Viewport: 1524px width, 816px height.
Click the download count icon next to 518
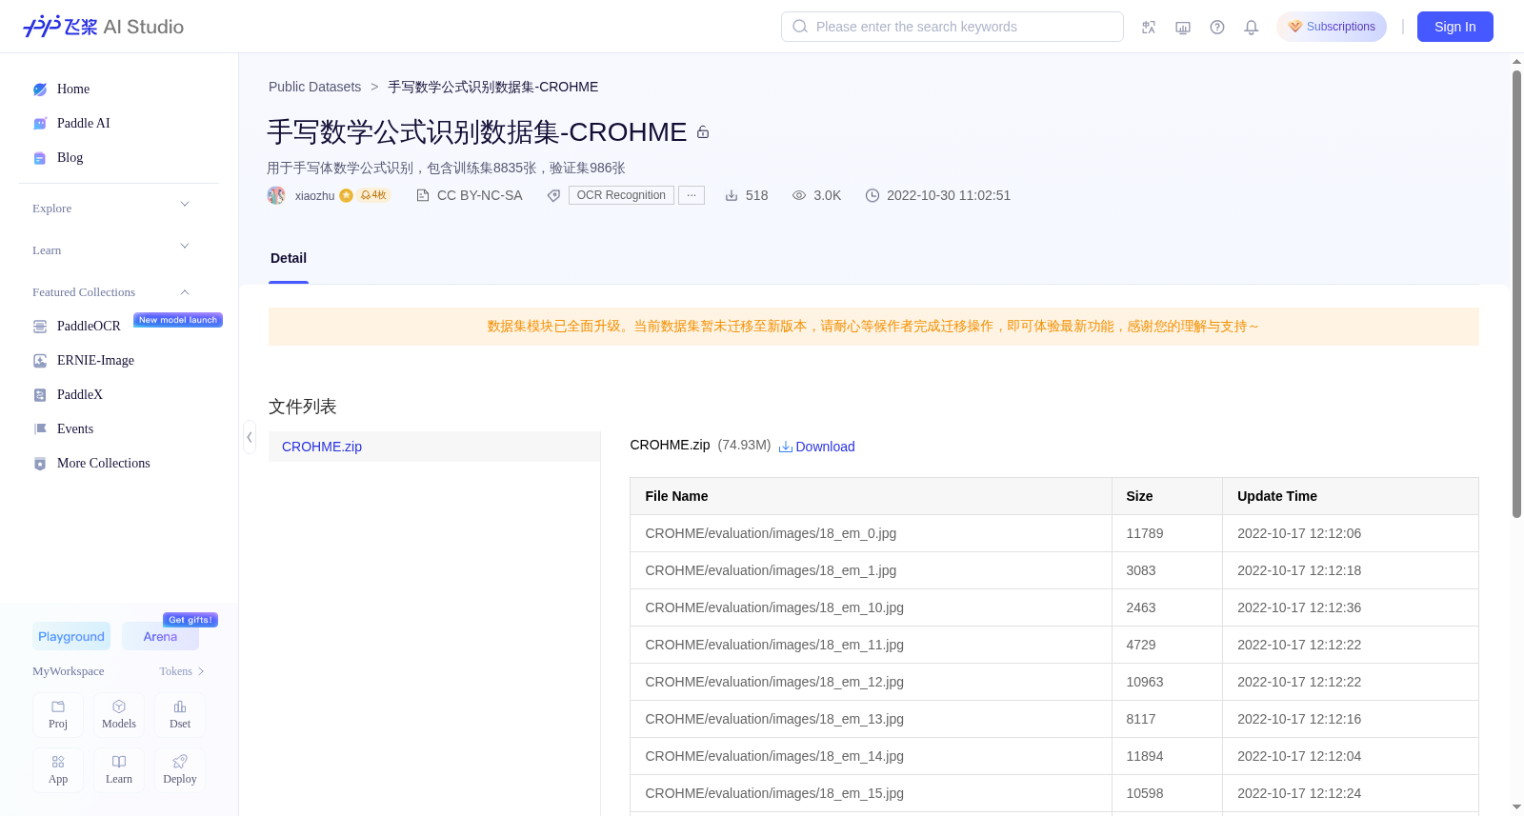point(732,195)
